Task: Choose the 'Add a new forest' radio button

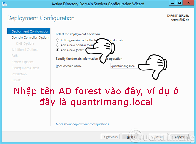Action: 58,50
